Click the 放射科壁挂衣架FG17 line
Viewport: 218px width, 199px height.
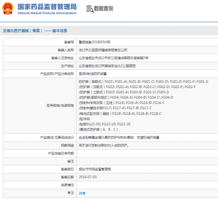pyautogui.click(x=115, y=108)
